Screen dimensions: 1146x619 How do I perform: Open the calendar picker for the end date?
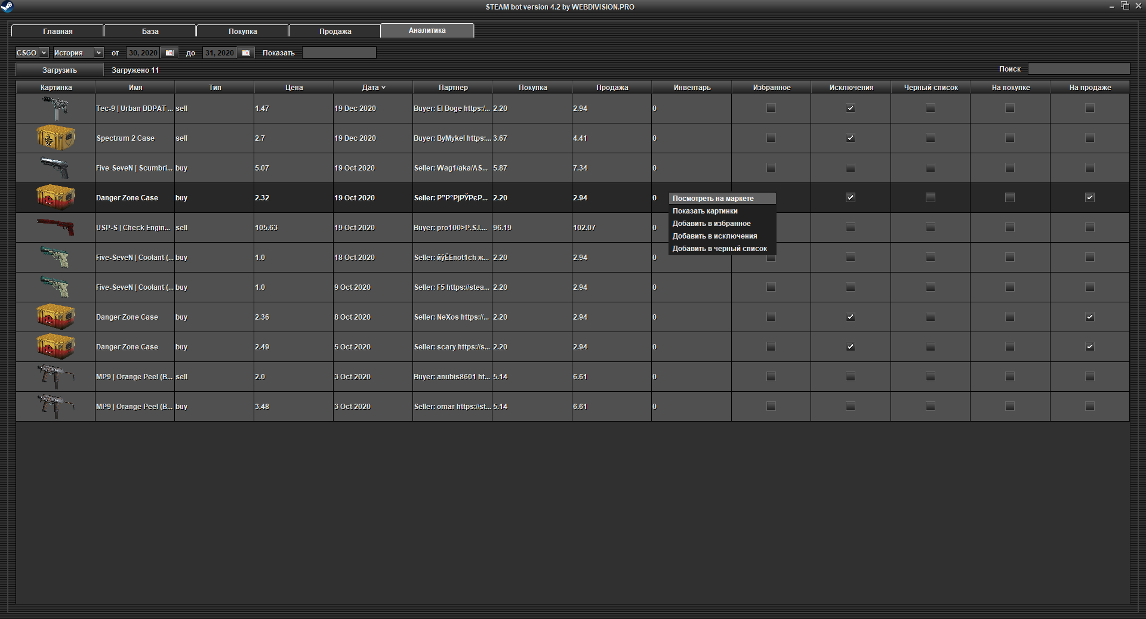245,53
